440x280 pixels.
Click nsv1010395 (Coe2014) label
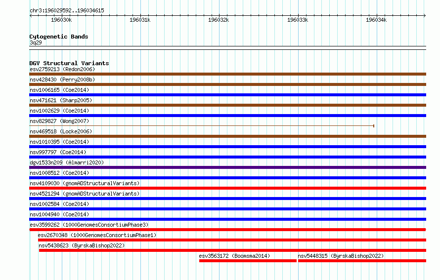[x=59, y=142]
